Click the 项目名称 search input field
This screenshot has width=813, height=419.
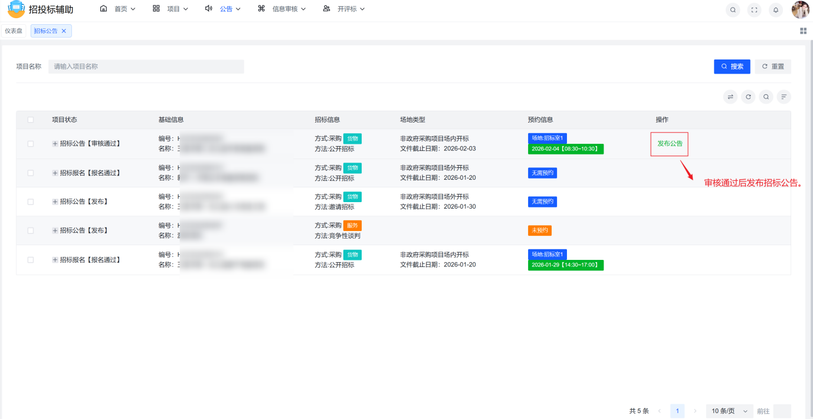[146, 66]
